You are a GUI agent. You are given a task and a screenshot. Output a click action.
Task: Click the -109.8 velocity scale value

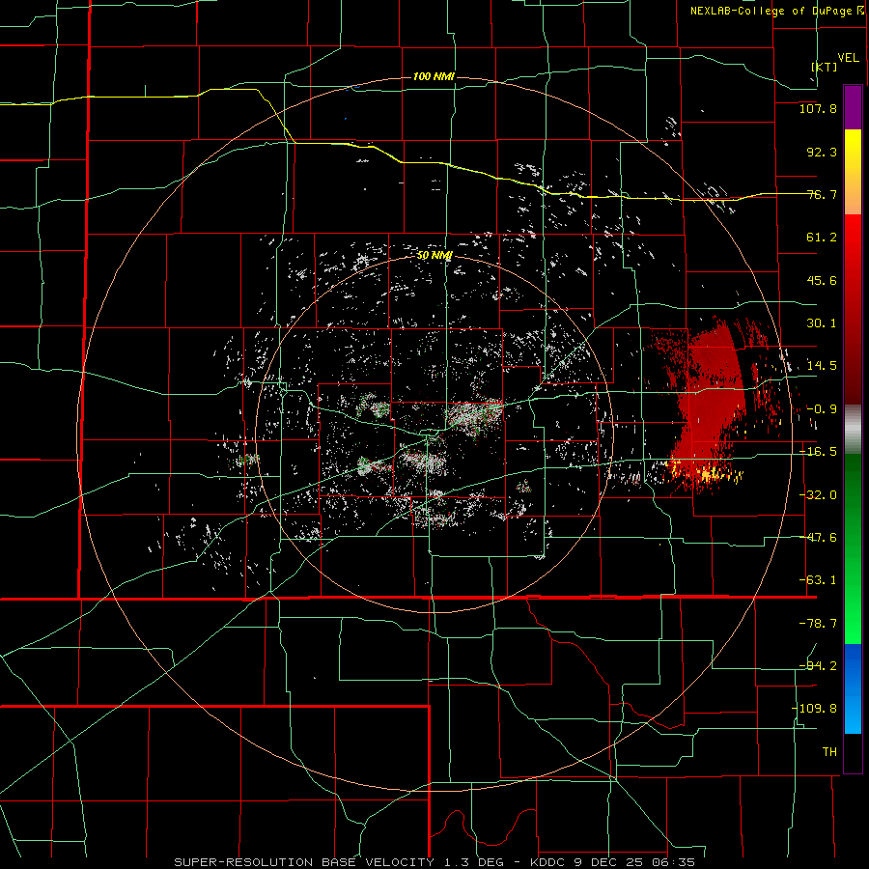click(x=815, y=709)
